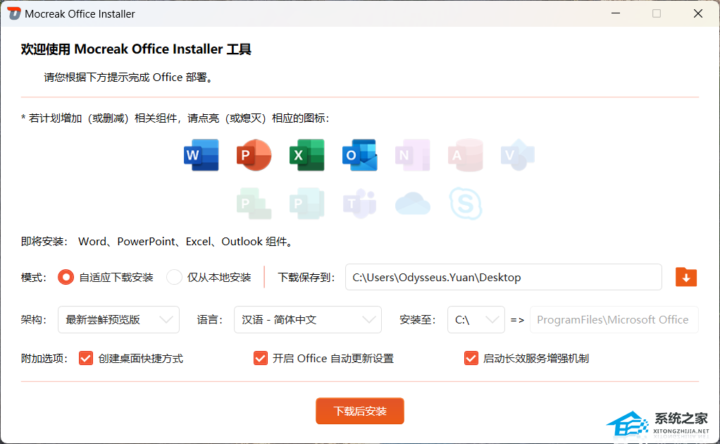Screen dimensions: 720x444
Task: Click the 下载后安装 button
Action: click(x=360, y=411)
